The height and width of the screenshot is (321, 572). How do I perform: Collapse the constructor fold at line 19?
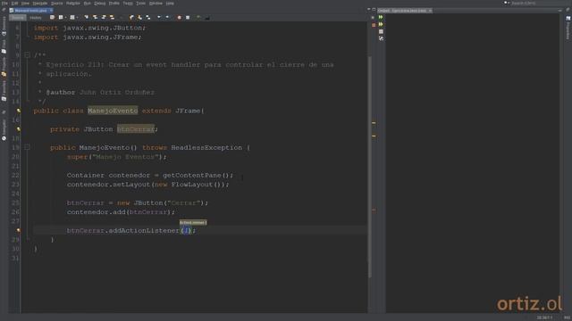pyautogui.click(x=27, y=147)
